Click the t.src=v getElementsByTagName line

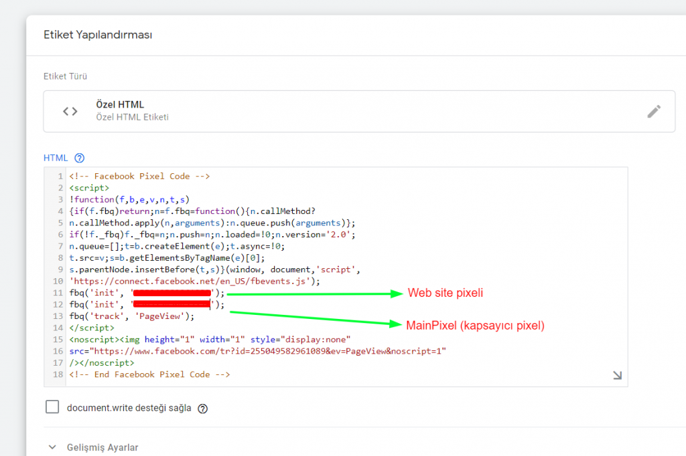167,258
